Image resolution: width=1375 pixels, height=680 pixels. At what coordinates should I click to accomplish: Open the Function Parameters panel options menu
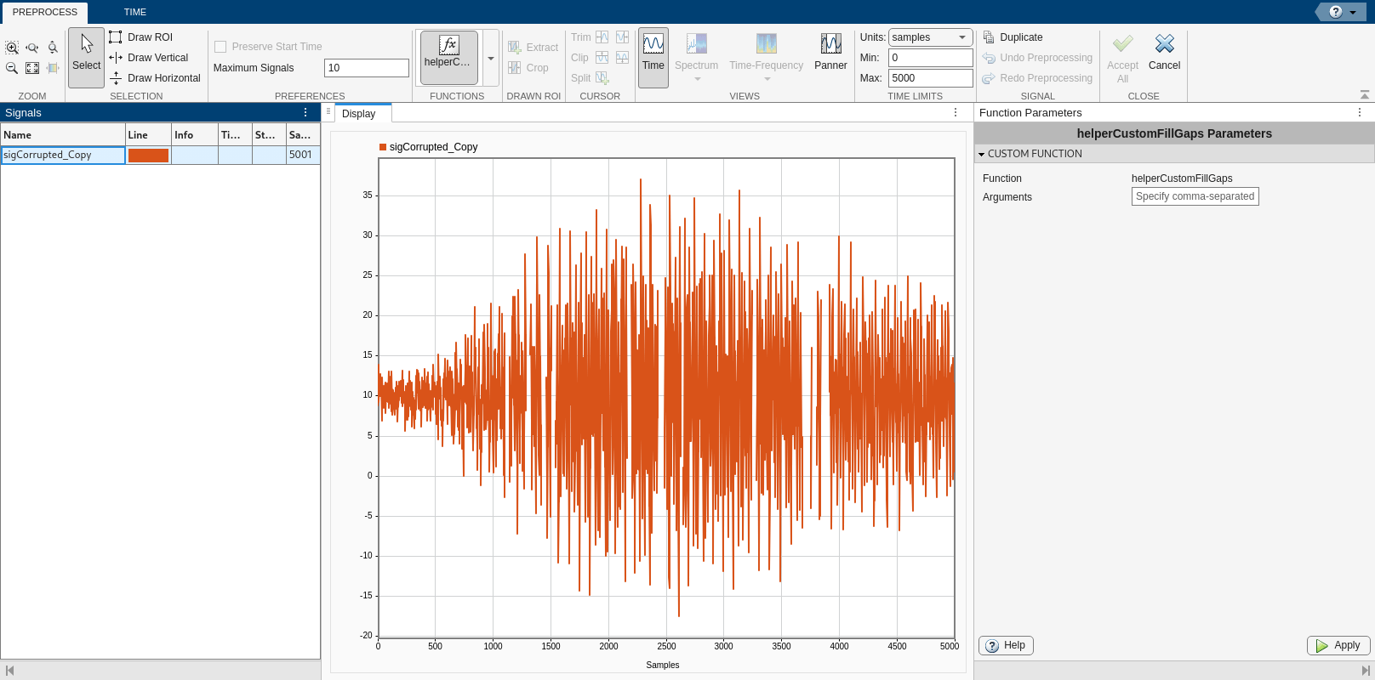click(1360, 112)
